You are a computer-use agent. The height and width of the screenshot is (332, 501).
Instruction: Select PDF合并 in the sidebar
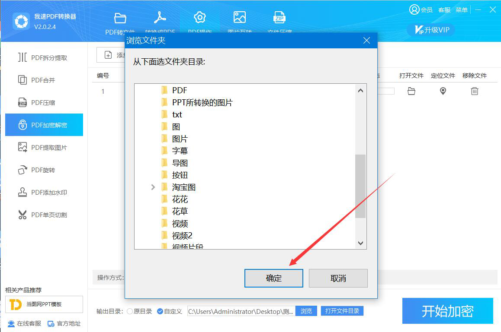pyautogui.click(x=44, y=80)
